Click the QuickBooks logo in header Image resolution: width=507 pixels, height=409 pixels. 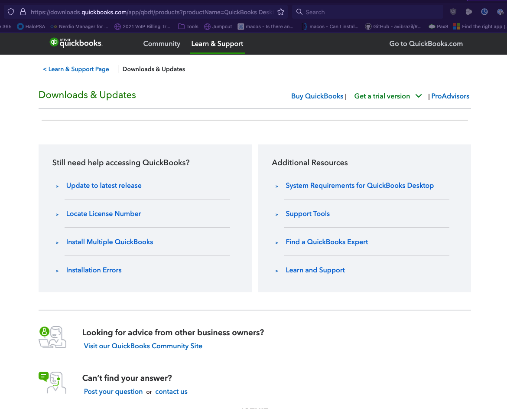(x=76, y=43)
